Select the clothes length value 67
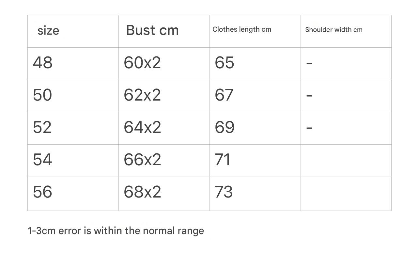This screenshot has width=419, height=270. [x=224, y=95]
